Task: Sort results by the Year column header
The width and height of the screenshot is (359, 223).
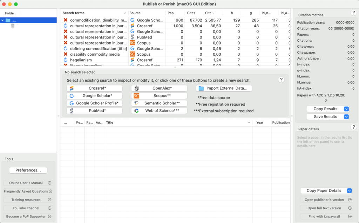Action: [x=260, y=123]
